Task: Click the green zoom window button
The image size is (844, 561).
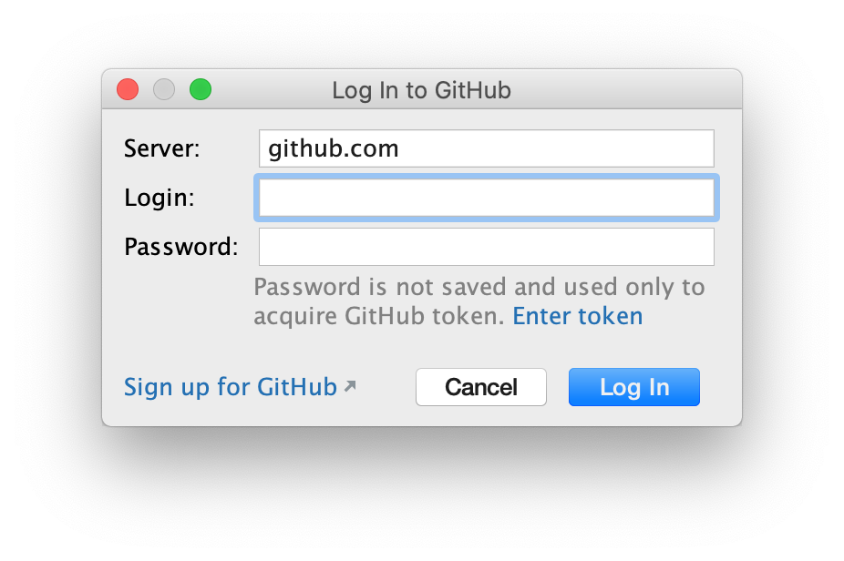Action: (x=201, y=89)
